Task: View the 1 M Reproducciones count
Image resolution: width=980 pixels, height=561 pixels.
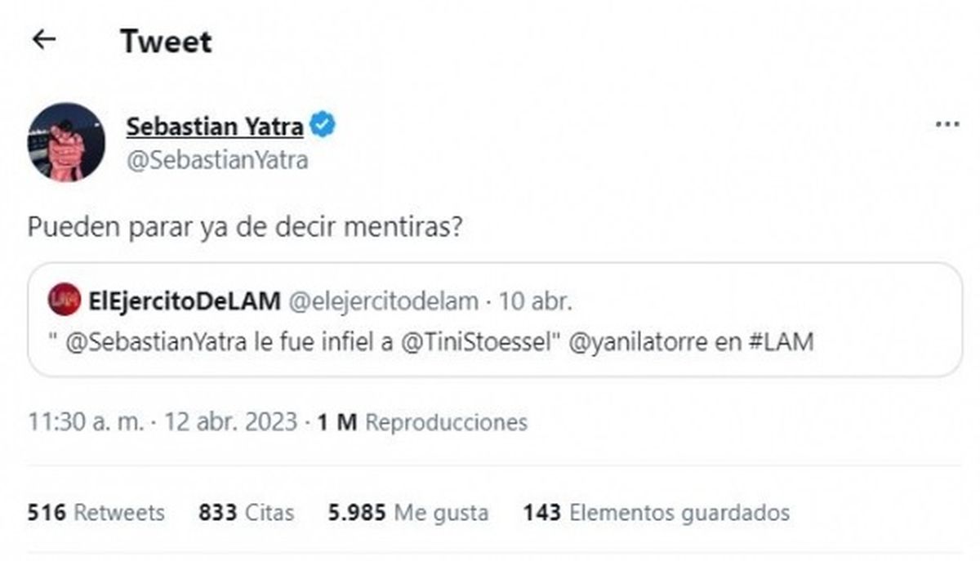Action: point(421,422)
